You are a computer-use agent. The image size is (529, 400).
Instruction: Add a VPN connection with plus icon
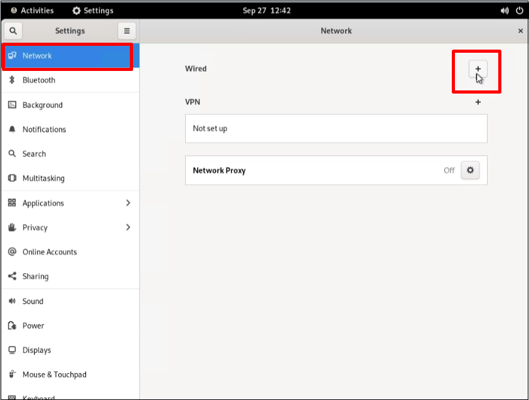478,102
